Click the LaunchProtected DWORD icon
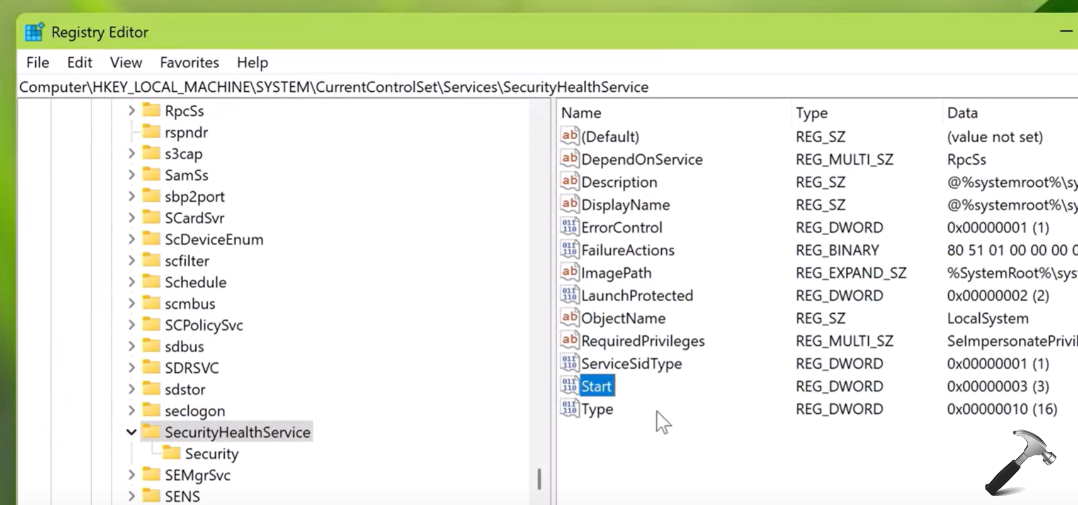The image size is (1078, 505). [x=569, y=295]
